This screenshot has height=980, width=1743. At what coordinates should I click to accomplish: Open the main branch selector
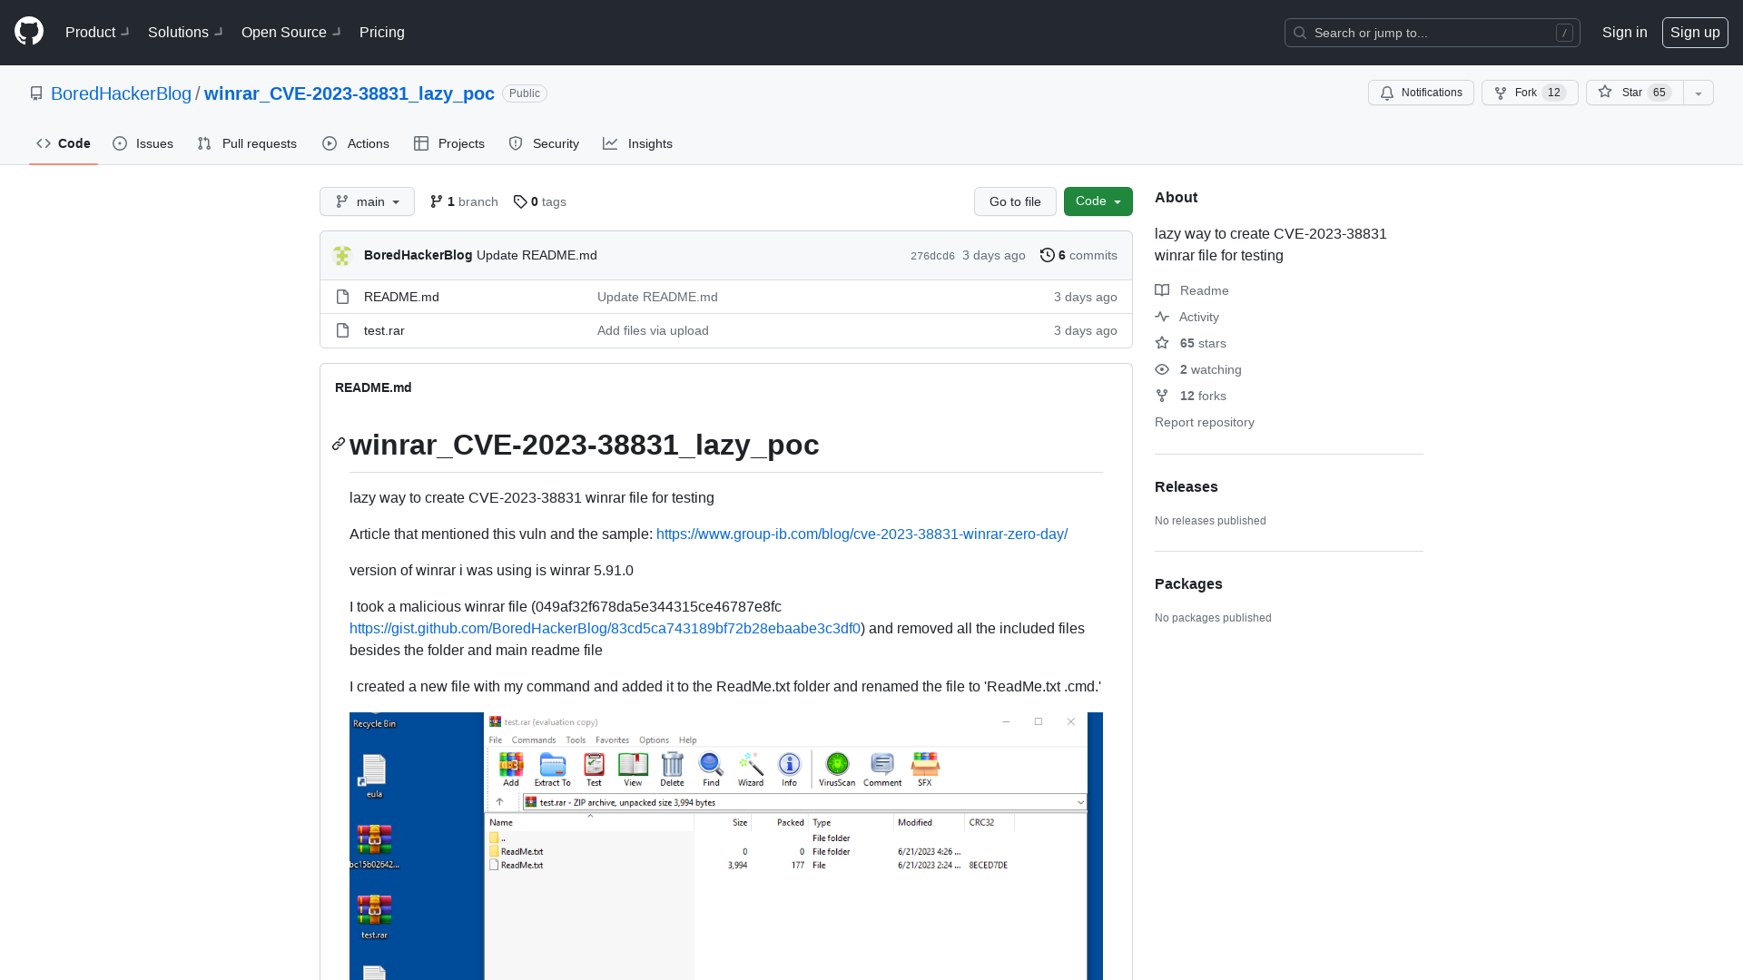click(367, 201)
